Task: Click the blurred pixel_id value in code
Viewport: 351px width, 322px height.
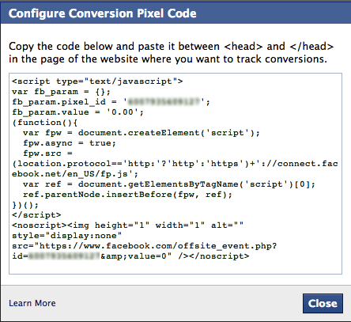Action: click(164, 102)
